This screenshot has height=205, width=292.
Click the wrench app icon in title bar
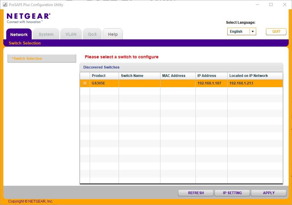pos(5,5)
